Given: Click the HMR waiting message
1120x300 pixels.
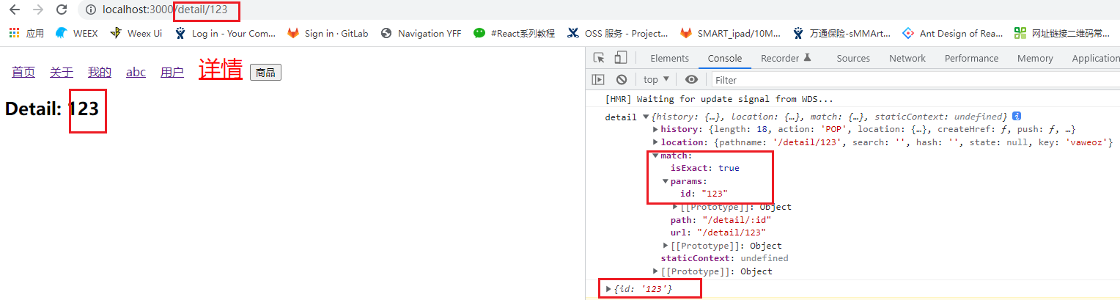Looking at the screenshot, I should pos(719,99).
